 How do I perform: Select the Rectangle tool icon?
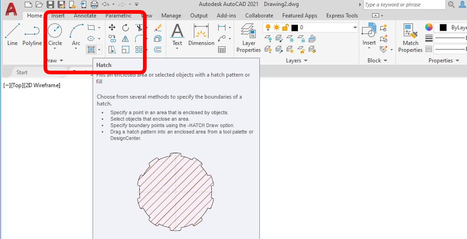(x=91, y=28)
